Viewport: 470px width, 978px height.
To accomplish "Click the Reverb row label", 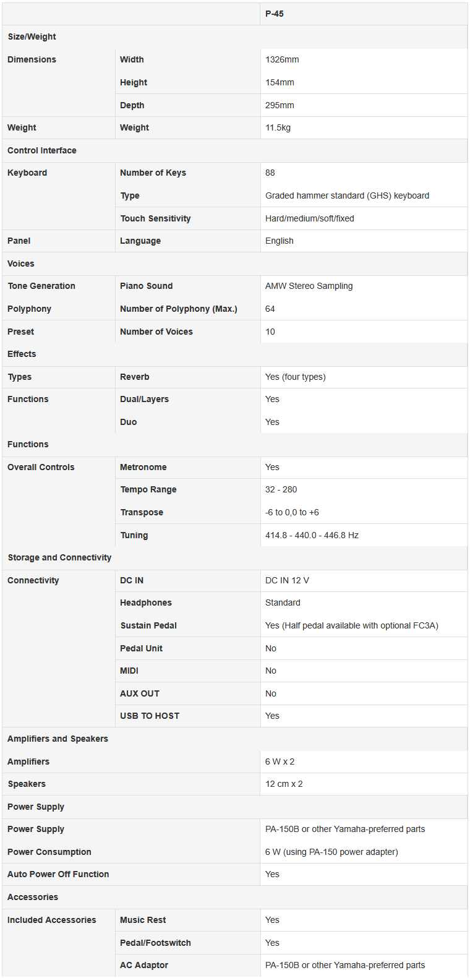I will pyautogui.click(x=134, y=377).
